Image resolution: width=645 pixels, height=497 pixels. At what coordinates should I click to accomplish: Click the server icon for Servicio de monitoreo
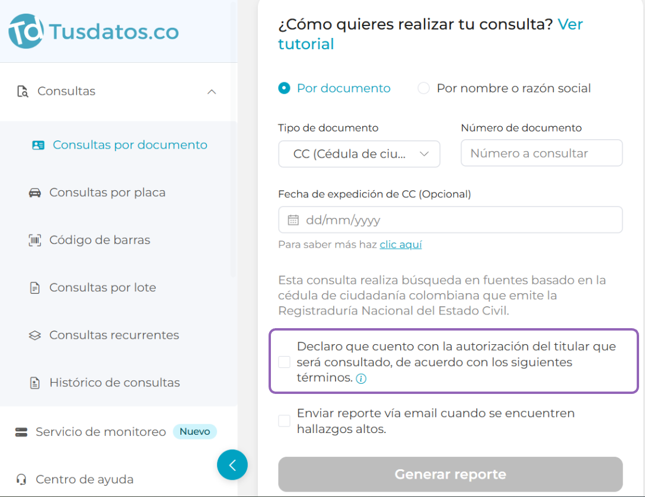[21, 432]
